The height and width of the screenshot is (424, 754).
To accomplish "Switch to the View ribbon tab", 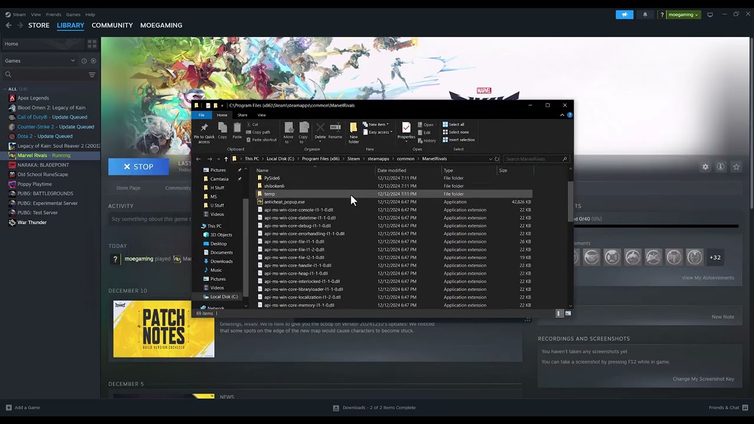I will pyautogui.click(x=262, y=115).
